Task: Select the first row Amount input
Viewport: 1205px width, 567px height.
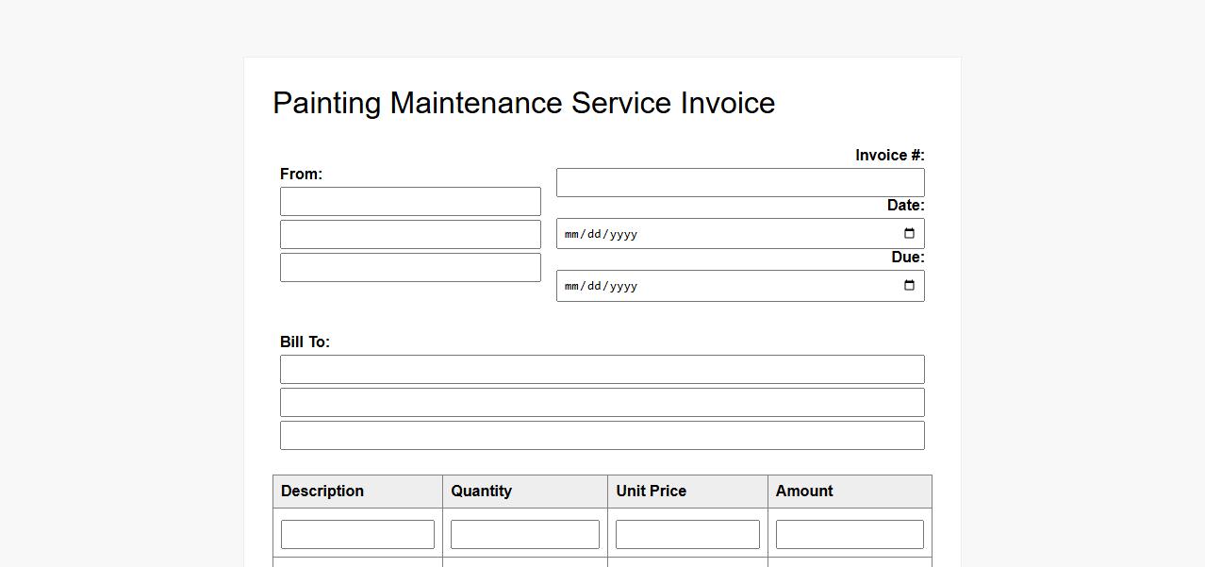Action: [x=849, y=534]
